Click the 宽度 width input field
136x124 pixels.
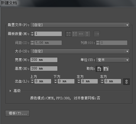pyautogui.click(x=44, y=60)
